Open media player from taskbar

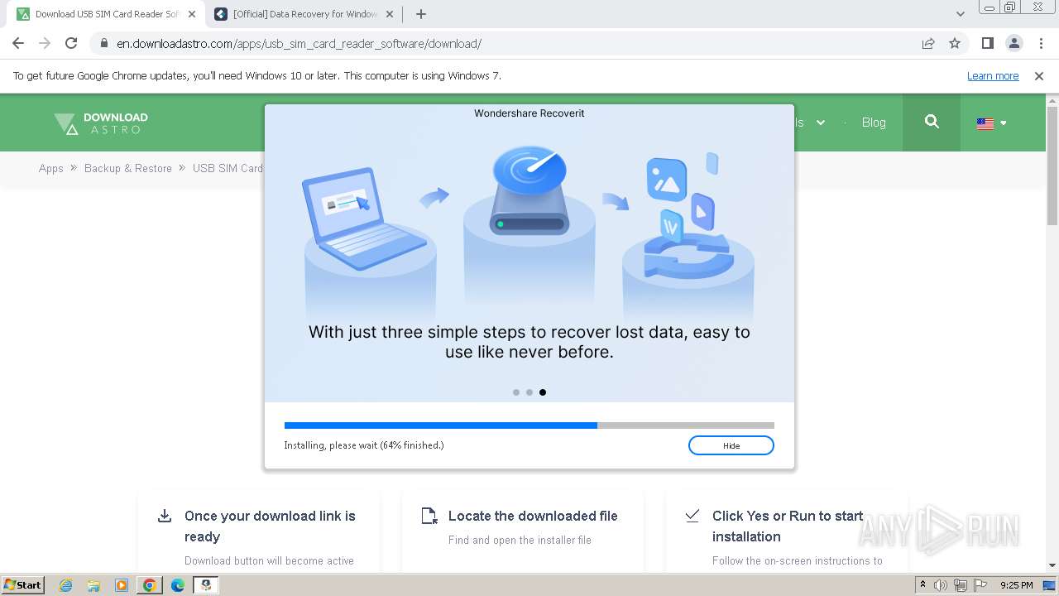pyautogui.click(x=122, y=585)
